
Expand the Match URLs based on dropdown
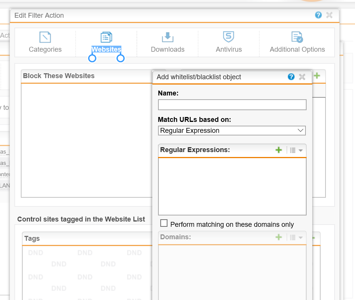[232, 131]
